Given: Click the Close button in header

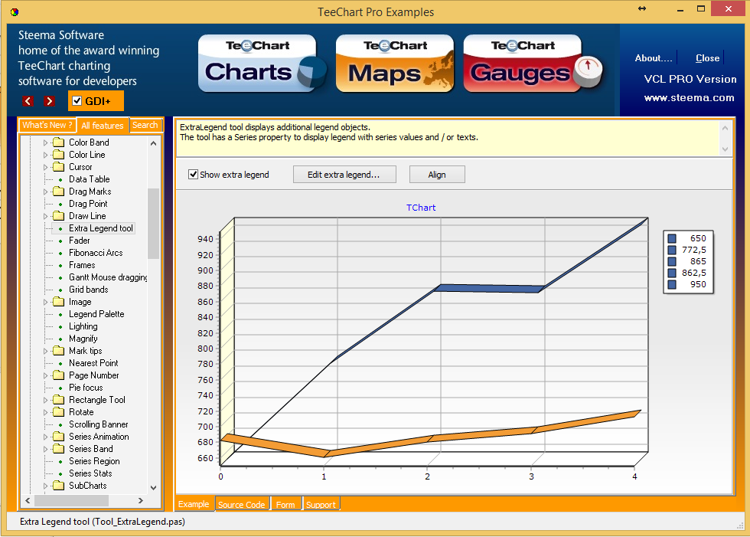Looking at the screenshot, I should tap(707, 58).
